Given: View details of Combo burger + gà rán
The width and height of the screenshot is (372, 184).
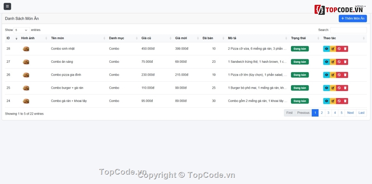Looking at the screenshot, I should point(327,88).
